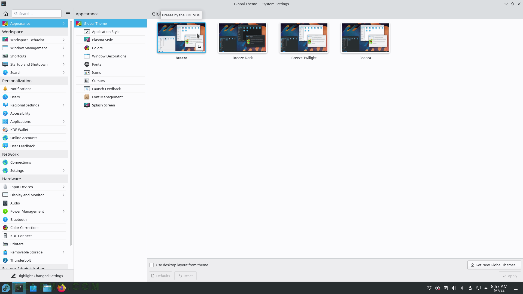Open the file manager from the taskbar
The width and height of the screenshot is (523, 294).
[x=47, y=288]
